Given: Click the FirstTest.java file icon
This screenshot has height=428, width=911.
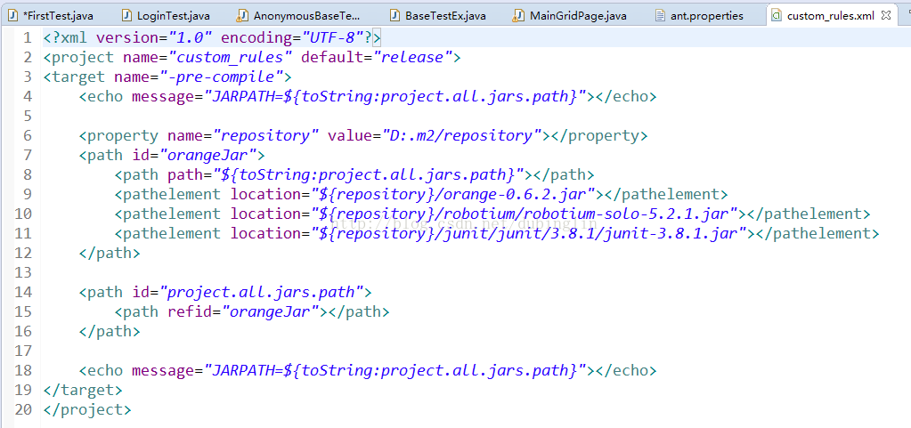Looking at the screenshot, I should (x=12, y=16).
